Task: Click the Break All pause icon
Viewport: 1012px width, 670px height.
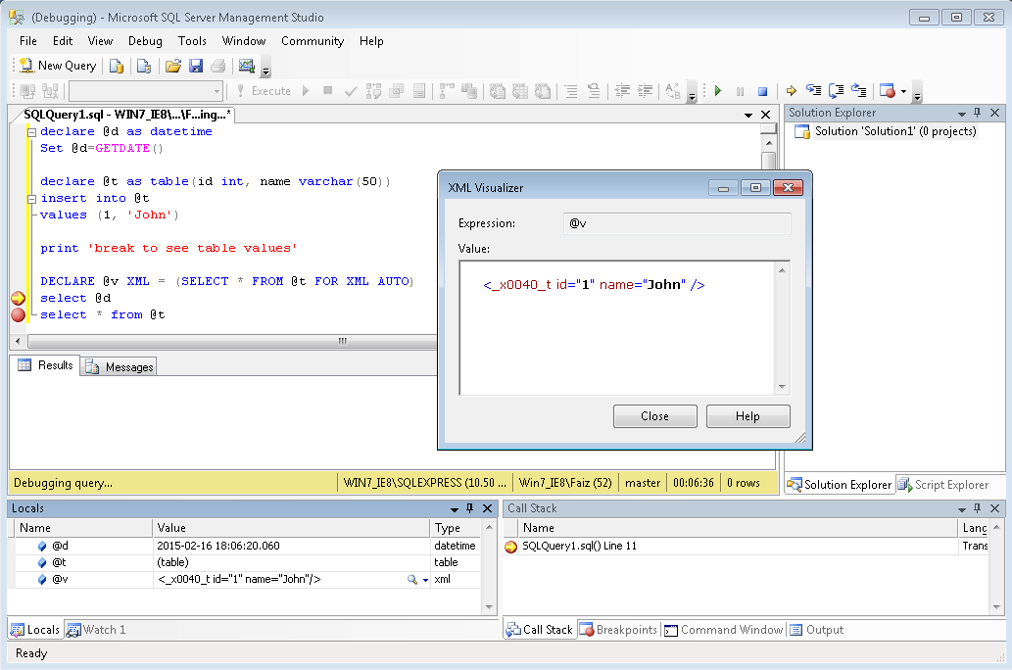Action: click(x=740, y=90)
